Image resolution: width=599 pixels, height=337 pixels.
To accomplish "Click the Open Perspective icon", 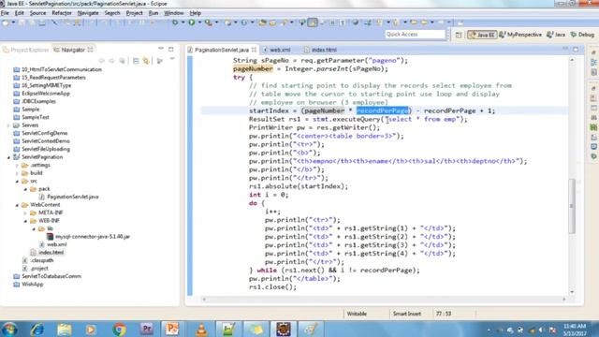I will (x=459, y=35).
